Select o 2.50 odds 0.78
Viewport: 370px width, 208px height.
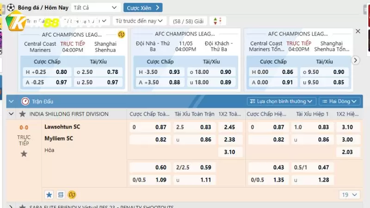point(98,72)
